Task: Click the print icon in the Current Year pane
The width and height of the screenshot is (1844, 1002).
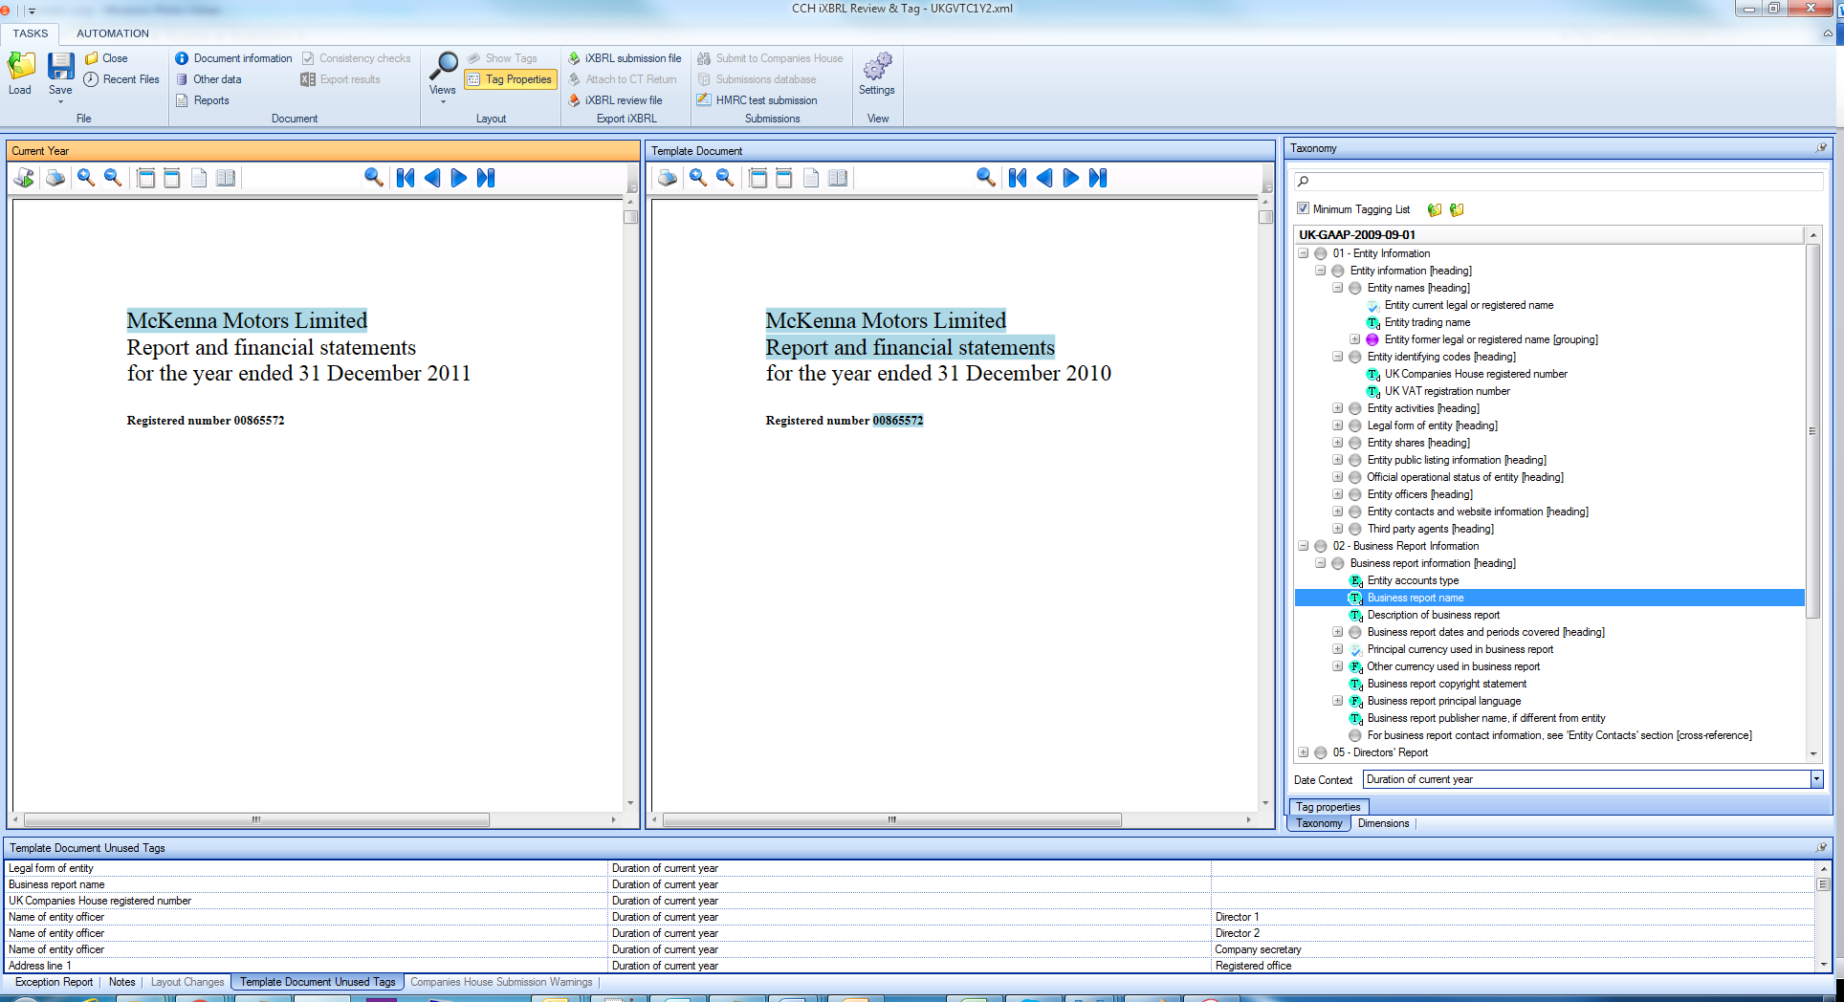Action: pos(56,178)
